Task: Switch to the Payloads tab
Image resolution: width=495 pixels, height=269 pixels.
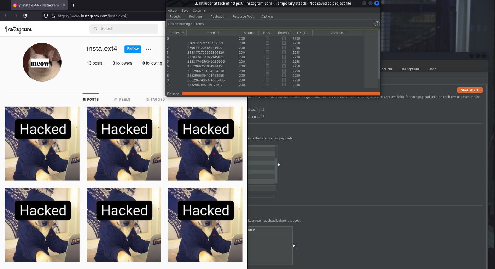Action: click(x=217, y=17)
